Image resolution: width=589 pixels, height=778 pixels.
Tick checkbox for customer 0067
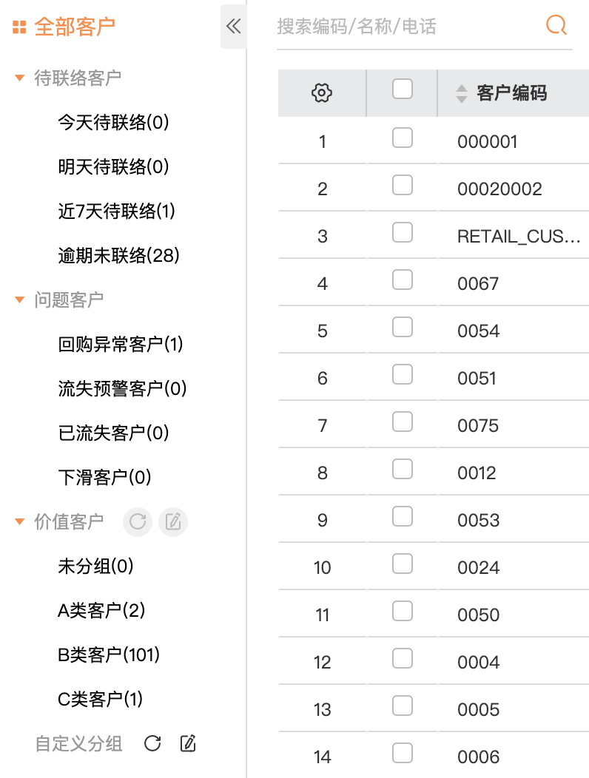click(x=403, y=280)
